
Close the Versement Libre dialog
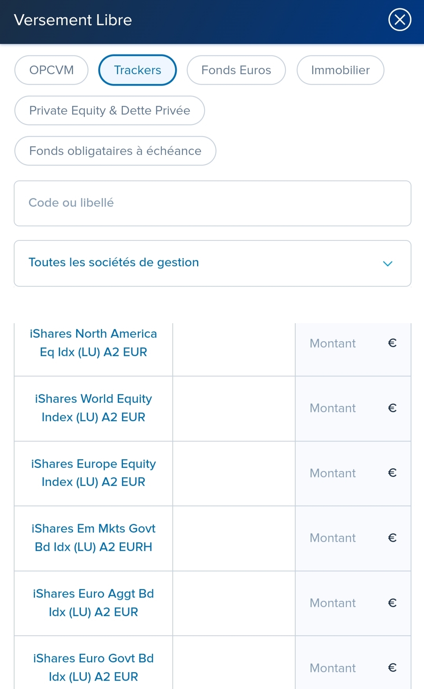click(400, 20)
